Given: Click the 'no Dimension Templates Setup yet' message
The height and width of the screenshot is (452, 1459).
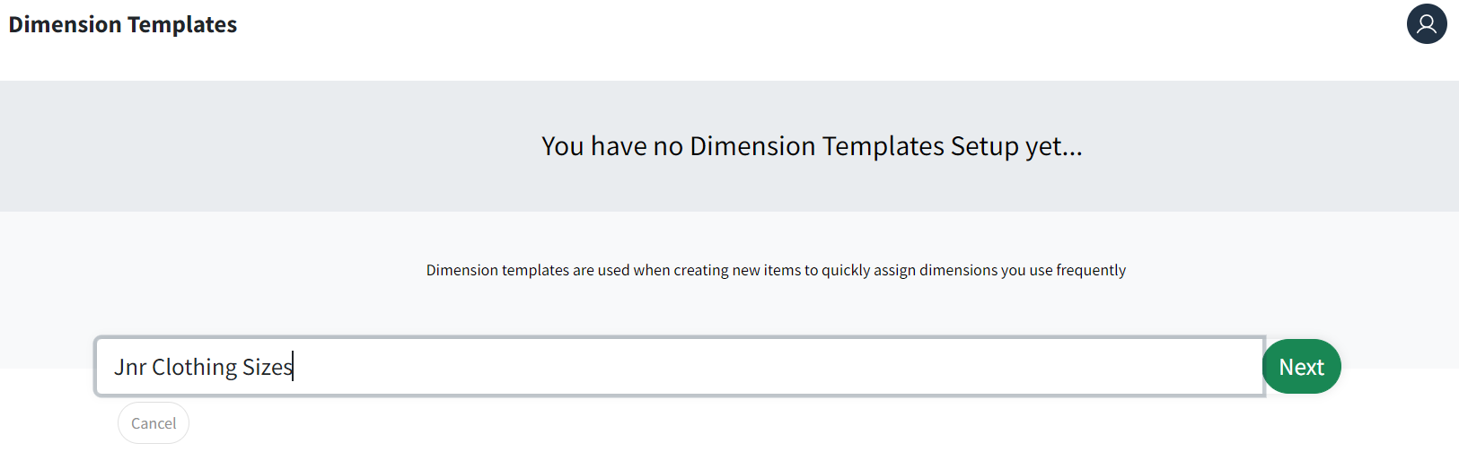Looking at the screenshot, I should (x=812, y=146).
